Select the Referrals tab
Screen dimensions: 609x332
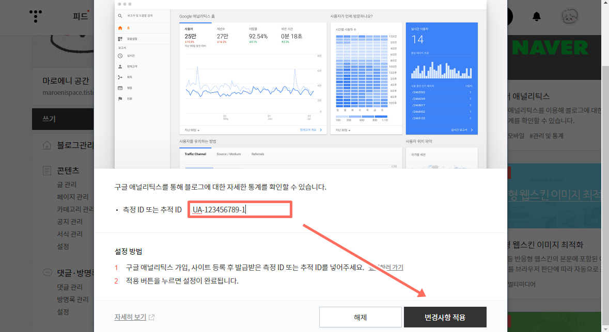pyautogui.click(x=258, y=154)
